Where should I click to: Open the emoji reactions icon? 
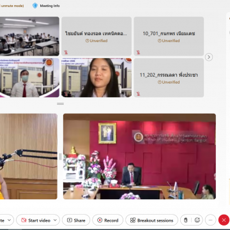click(x=197, y=220)
